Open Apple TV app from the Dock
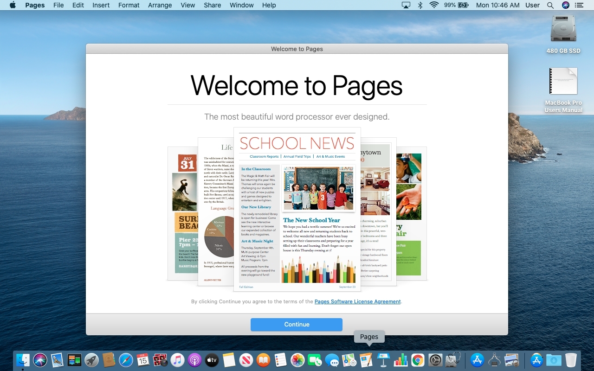The image size is (594, 371). 212,360
